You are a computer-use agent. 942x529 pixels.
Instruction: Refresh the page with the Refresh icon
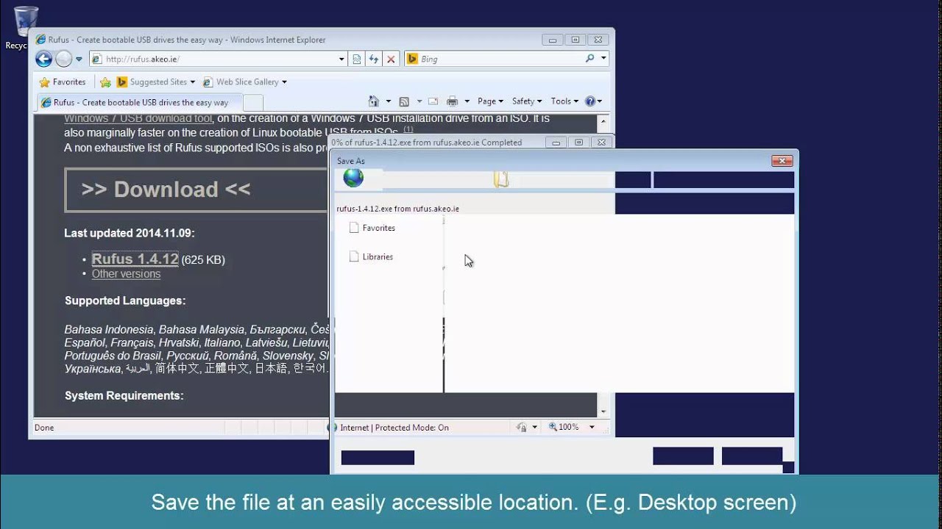tap(374, 59)
